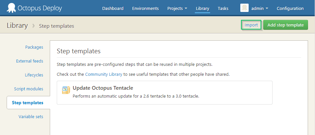Image resolution: width=315 pixels, height=135 pixels.
Task: Go to the Dashboard page
Action: click(113, 9)
